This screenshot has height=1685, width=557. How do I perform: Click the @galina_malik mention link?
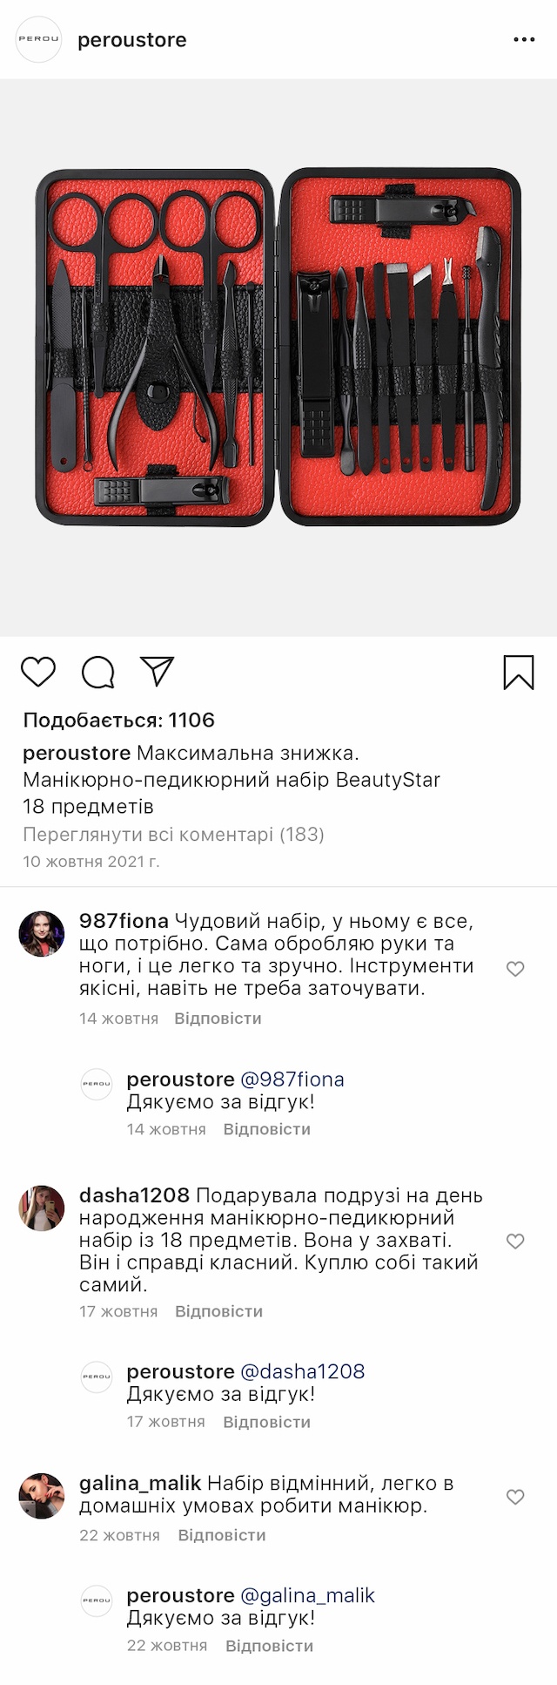coord(307,1595)
